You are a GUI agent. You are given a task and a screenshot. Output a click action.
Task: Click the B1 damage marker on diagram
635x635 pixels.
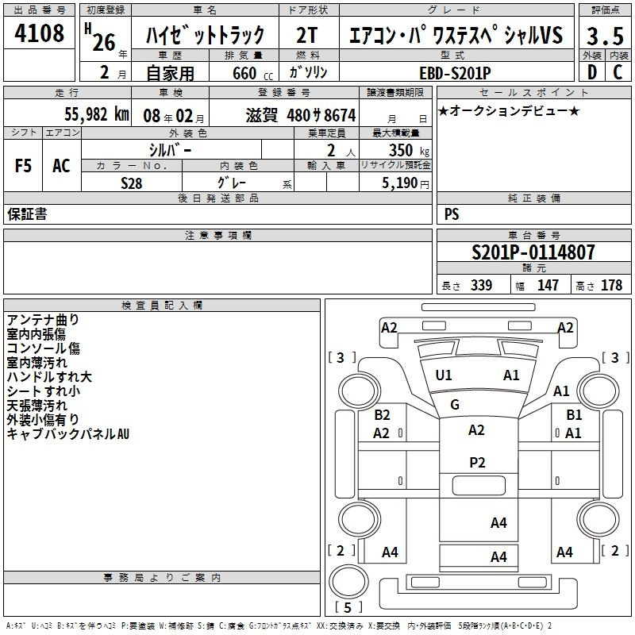tap(574, 414)
